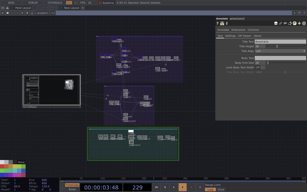
Task: Expand the pane type dropdown arrow at left of path bar
Action: [x=3, y=13]
